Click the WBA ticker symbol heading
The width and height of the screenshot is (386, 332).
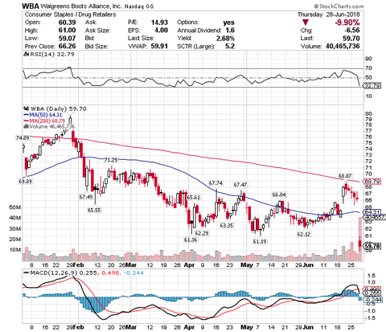coord(31,6)
